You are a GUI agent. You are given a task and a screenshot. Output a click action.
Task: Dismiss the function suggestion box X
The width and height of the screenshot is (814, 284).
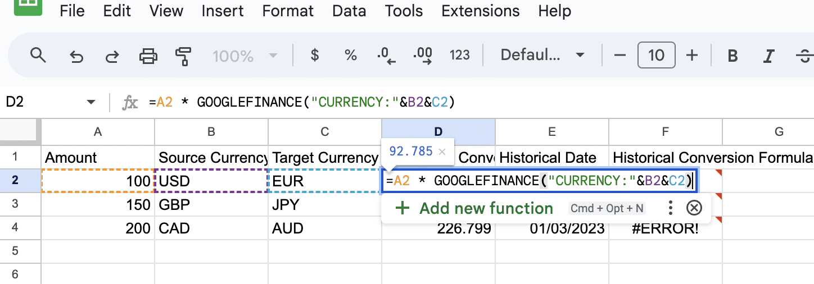tap(694, 208)
